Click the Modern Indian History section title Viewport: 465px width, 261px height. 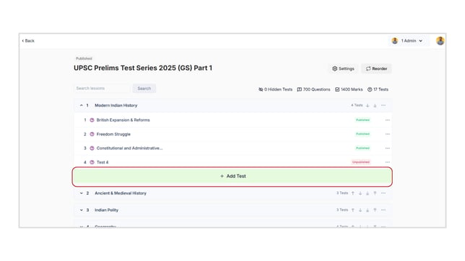pyautogui.click(x=116, y=105)
